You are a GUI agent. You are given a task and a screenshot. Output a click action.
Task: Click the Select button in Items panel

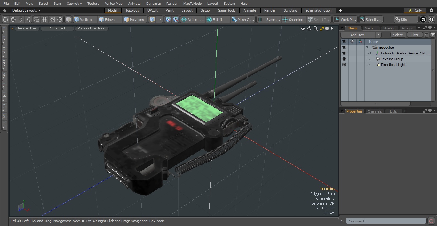click(x=398, y=35)
